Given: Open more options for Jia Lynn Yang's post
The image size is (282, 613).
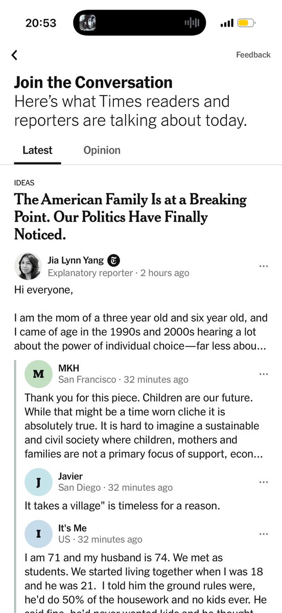Looking at the screenshot, I should tap(264, 266).
